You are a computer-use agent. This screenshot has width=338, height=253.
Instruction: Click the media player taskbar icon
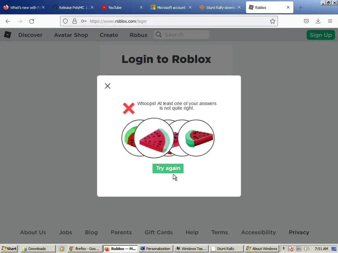pos(62,249)
